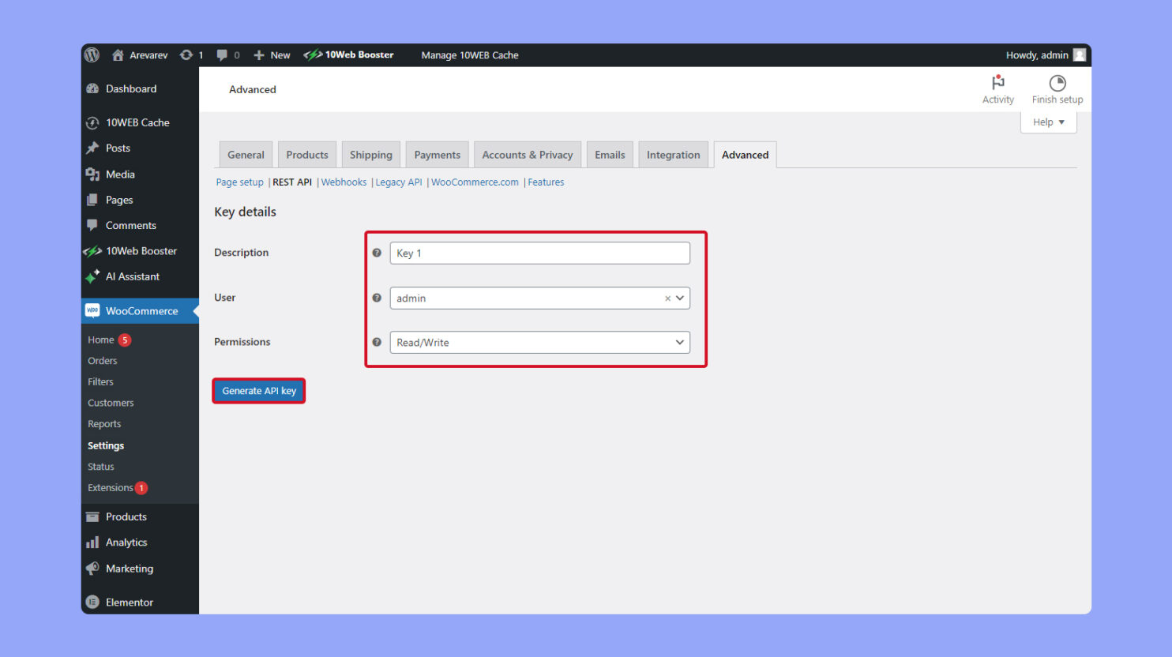The height and width of the screenshot is (657, 1172).
Task: Click the Description help tooltip circle
Action: tap(377, 253)
